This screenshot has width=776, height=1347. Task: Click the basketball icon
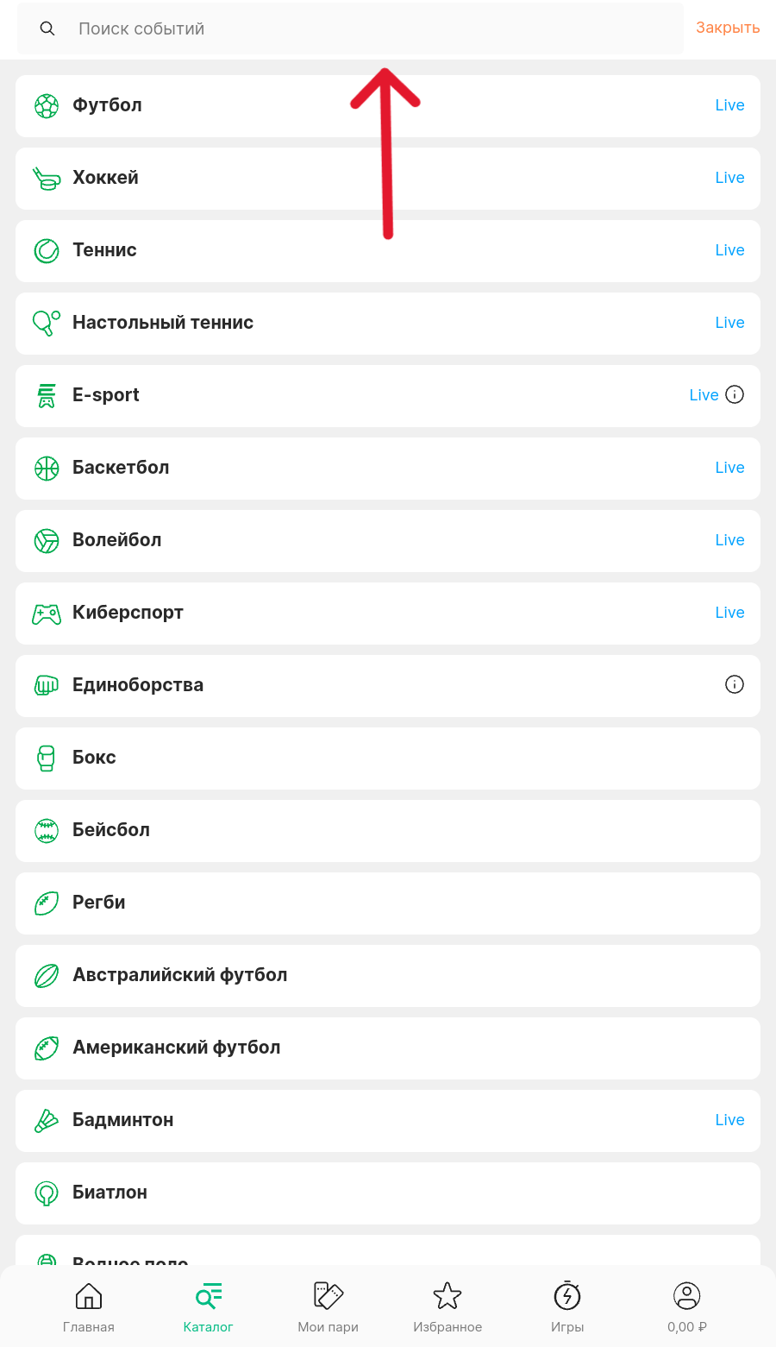coord(47,468)
